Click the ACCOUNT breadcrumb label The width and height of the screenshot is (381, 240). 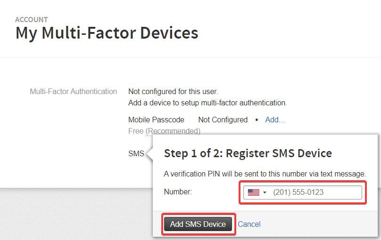coord(31,20)
